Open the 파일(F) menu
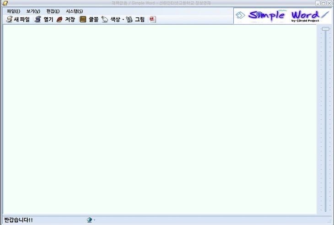The width and height of the screenshot is (334, 225). point(13,11)
